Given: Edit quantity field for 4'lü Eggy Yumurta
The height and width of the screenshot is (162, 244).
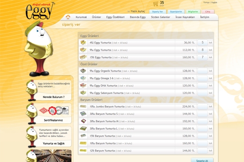Looking at the screenshot, I should (x=202, y=43).
